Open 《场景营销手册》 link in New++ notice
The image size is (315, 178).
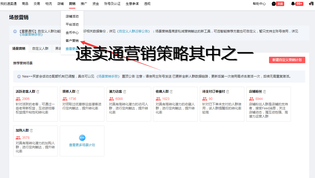pos(108,76)
